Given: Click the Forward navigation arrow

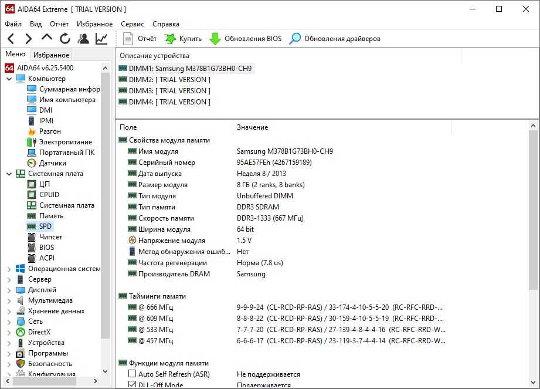Looking at the screenshot, I should (x=28, y=39).
